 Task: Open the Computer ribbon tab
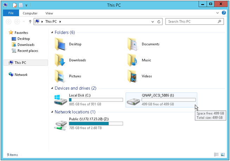(x=30, y=13)
